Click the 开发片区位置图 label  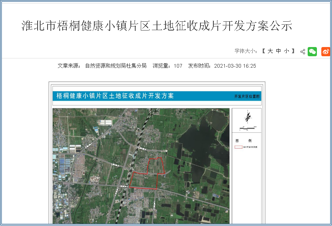point(247,97)
